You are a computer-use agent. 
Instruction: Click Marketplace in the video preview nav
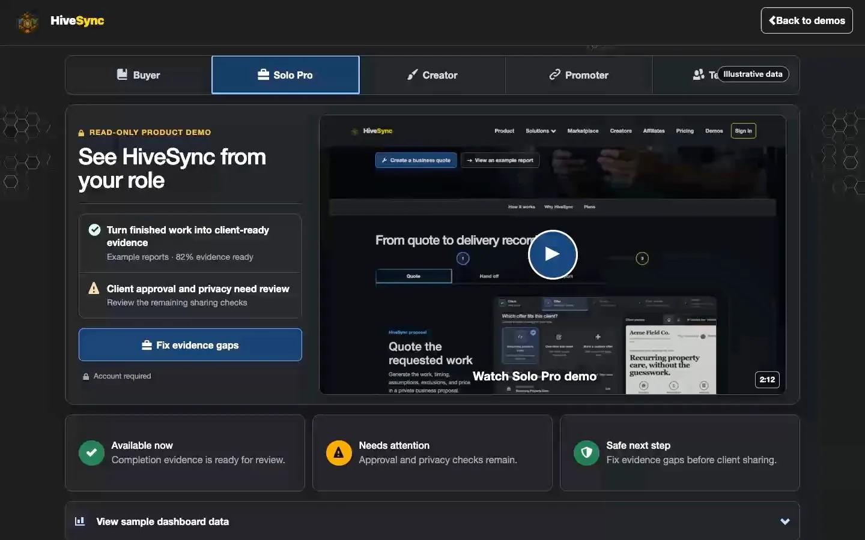(583, 131)
